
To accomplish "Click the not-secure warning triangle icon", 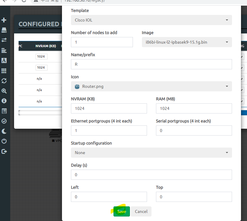I will click(x=36, y=1).
